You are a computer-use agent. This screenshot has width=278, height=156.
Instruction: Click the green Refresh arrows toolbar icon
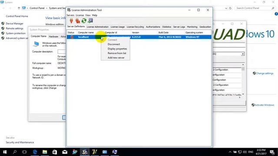pyautogui.click(x=84, y=21)
